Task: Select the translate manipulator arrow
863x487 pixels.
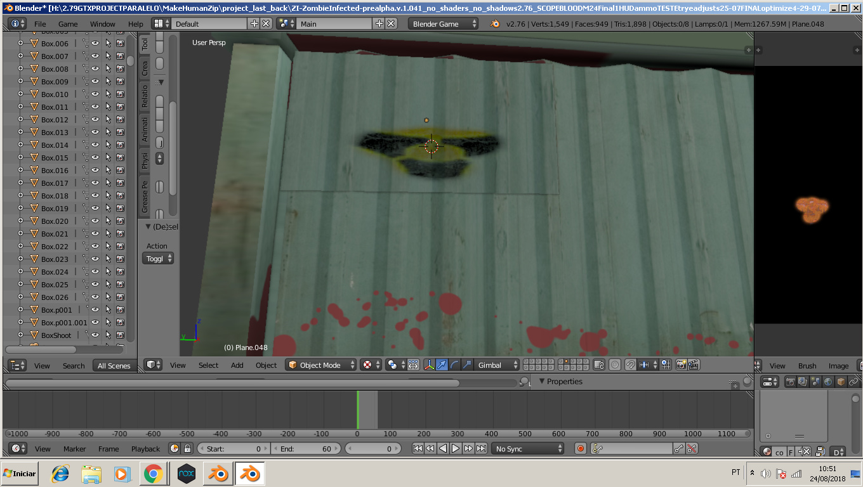Action: tap(442, 365)
